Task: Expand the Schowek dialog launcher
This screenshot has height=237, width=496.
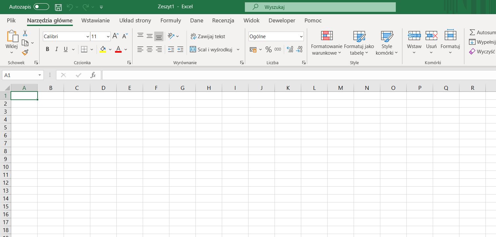Action: click(x=36, y=63)
